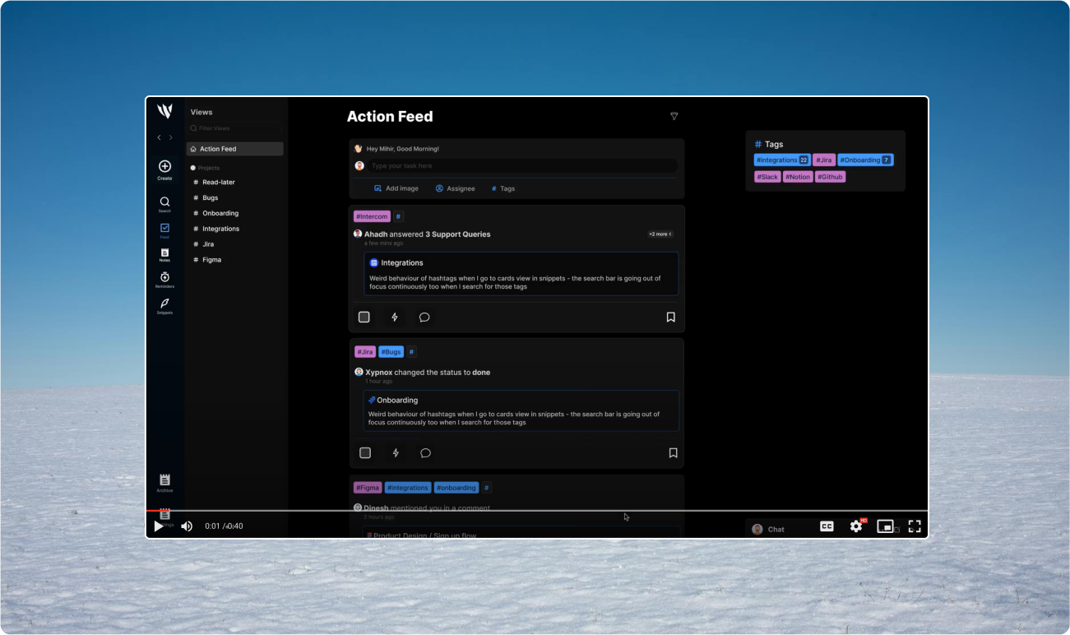Click the Tags button under task input
Screen dimensions: 1070x635
coord(503,188)
